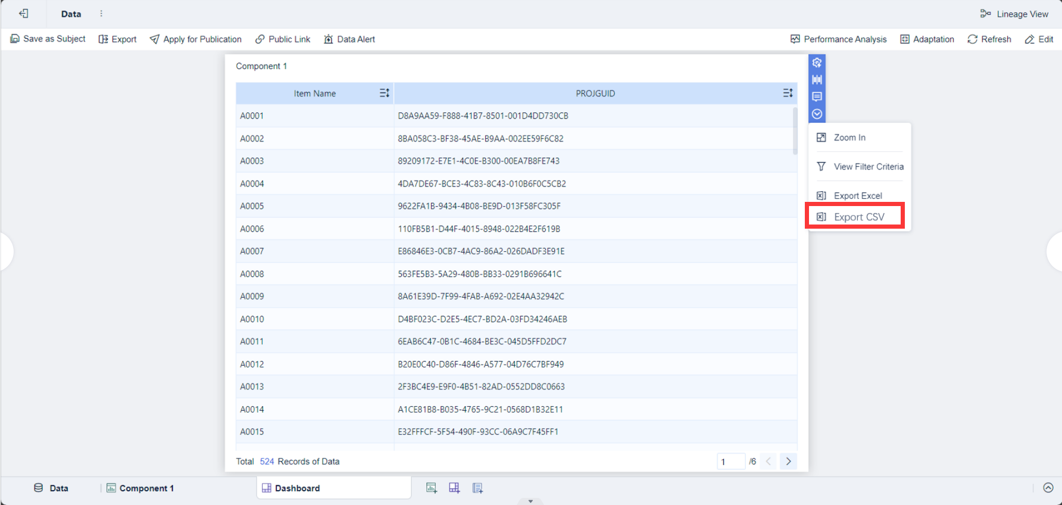Select View Filter Criteria
This screenshot has width=1062, height=505.
tap(859, 167)
